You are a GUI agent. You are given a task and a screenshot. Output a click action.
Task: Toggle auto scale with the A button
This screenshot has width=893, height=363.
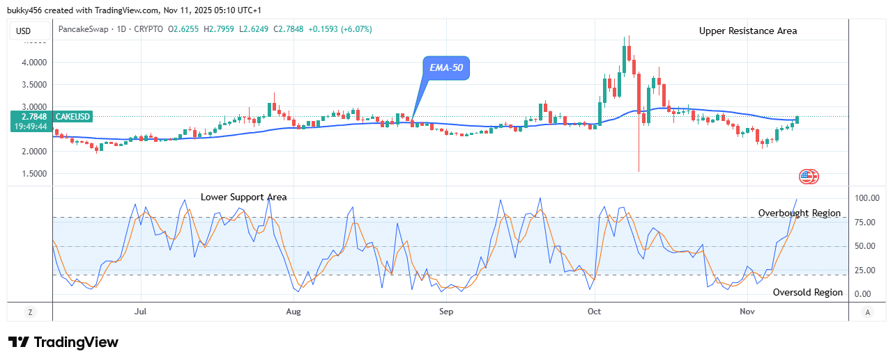coord(867,313)
